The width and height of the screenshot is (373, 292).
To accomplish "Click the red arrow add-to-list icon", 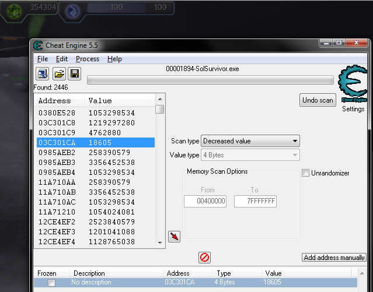I will point(174,237).
